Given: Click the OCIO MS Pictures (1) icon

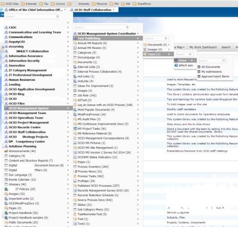Looking at the screenshot, I should pos(75,143).
